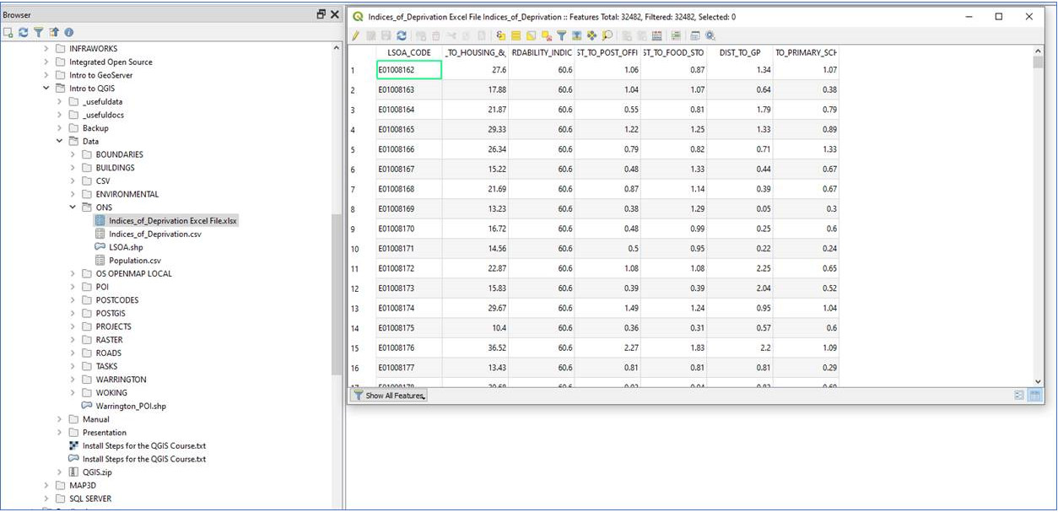Collapse the Data folder
The image size is (1058, 512).
pos(60,142)
